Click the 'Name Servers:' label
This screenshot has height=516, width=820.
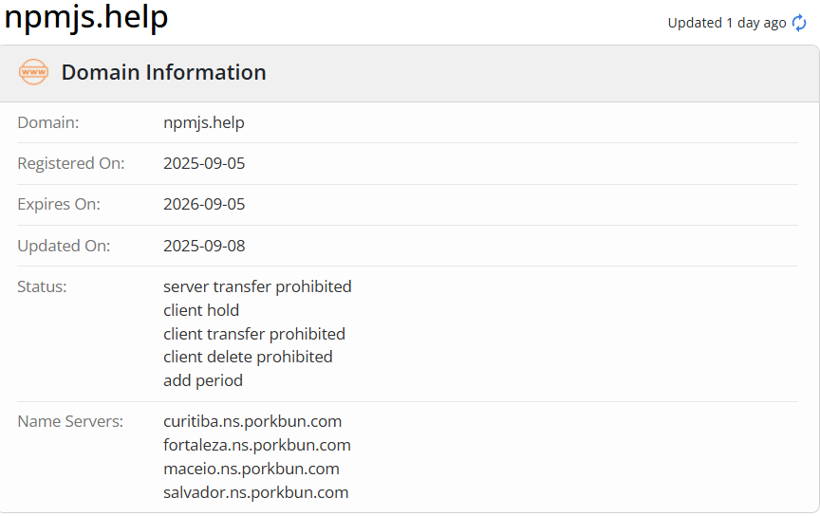pyautogui.click(x=70, y=421)
